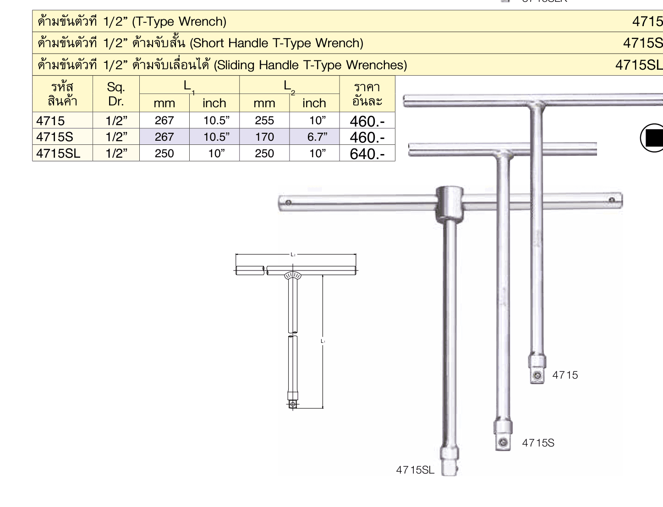Viewport: 663px width, 507px height.
Task: Click the L1 250 mm cell in row 4715SL
Action: (x=164, y=153)
